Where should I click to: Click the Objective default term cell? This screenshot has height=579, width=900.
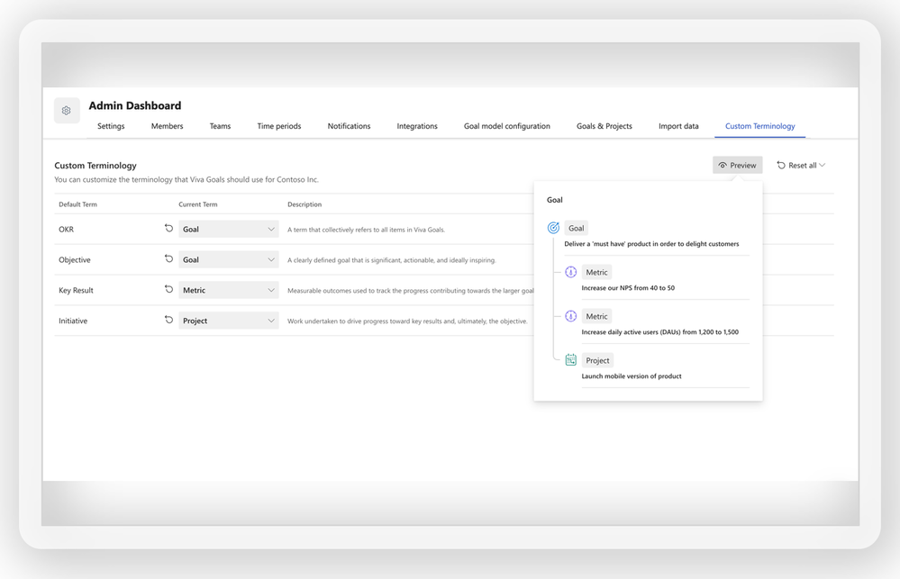click(75, 259)
